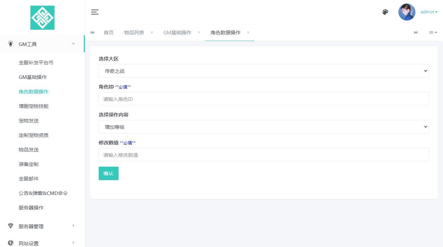Click the 网站设置 gear icon

[x=11, y=243]
